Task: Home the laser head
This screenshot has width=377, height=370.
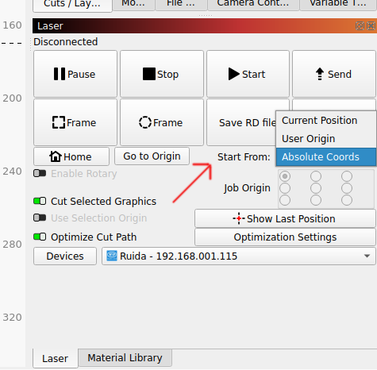Action: click(71, 156)
